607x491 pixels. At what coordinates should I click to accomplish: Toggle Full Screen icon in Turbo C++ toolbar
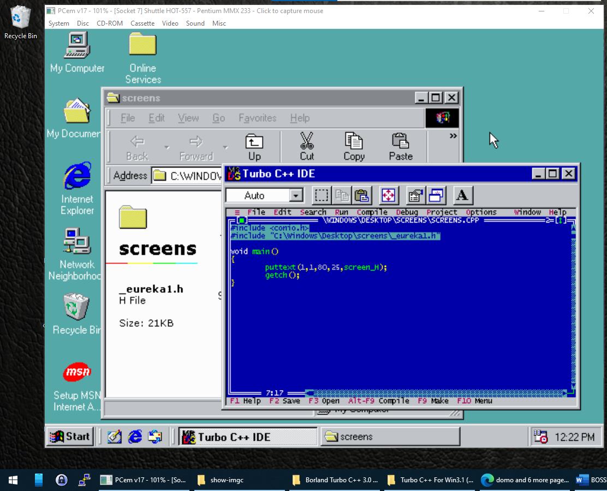[x=388, y=195]
